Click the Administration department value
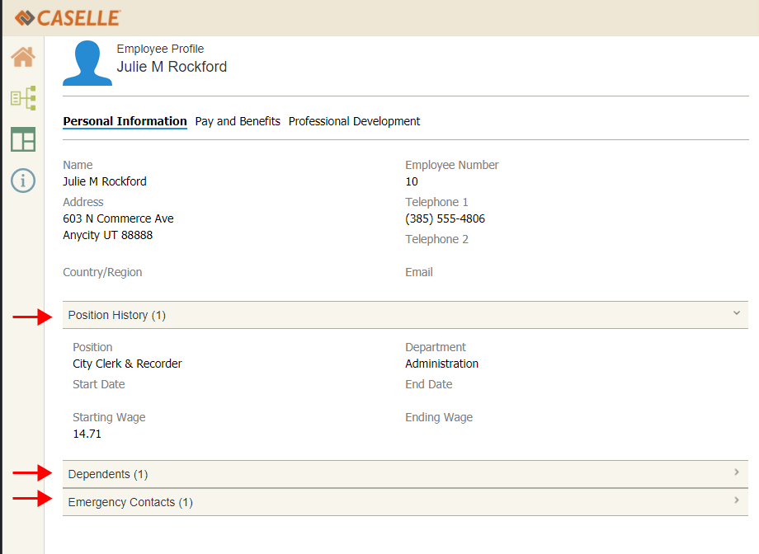This screenshot has width=759, height=554. click(441, 364)
